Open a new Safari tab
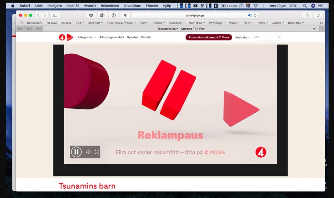 point(322,29)
